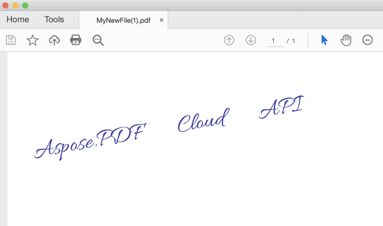Select the MyNewFile(1).pdf document tab
Viewport: 383px width, 226px height.
[123, 20]
